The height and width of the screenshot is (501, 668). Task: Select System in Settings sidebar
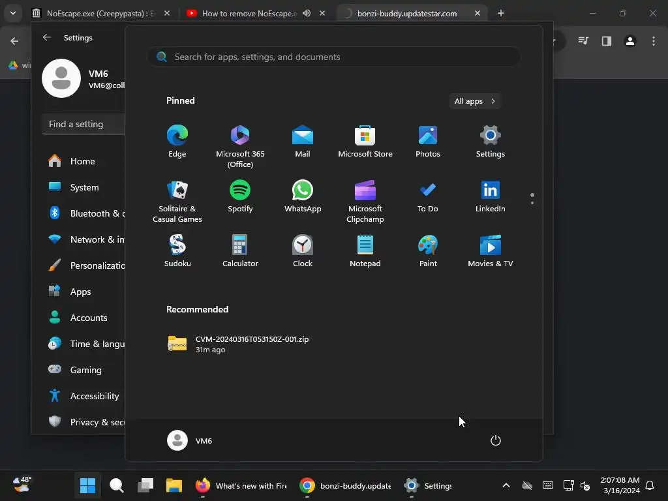click(84, 187)
